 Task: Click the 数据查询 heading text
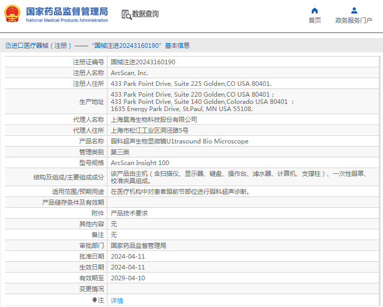(x=145, y=14)
